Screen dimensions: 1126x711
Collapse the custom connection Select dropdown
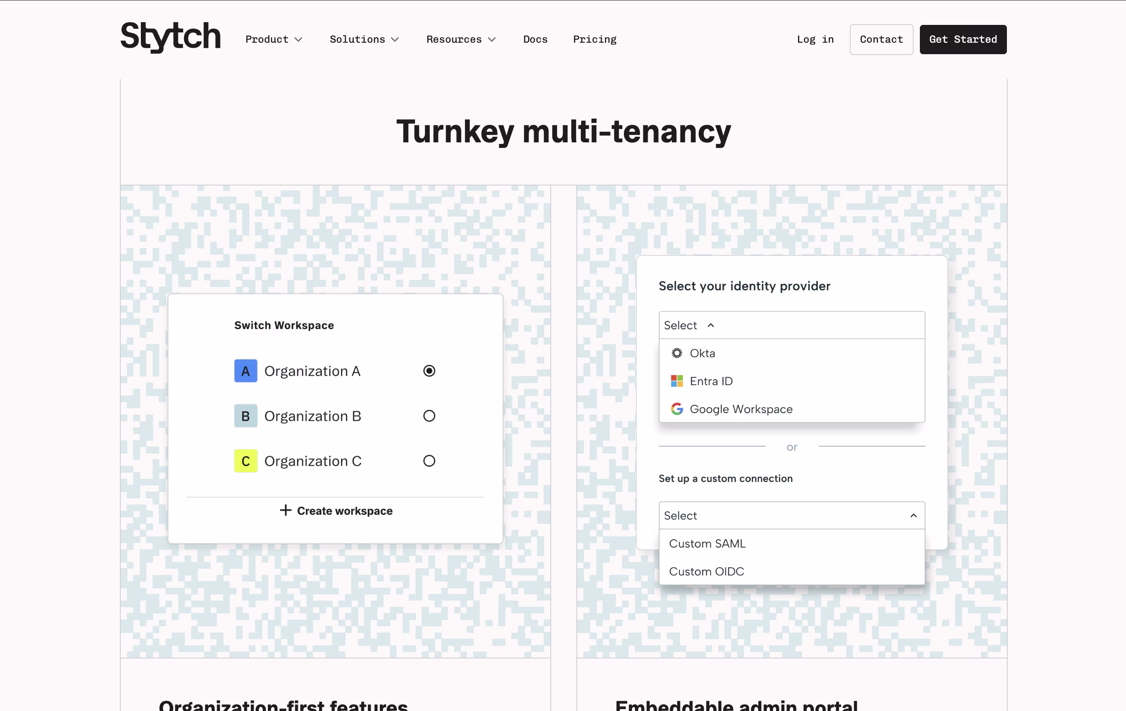point(913,516)
